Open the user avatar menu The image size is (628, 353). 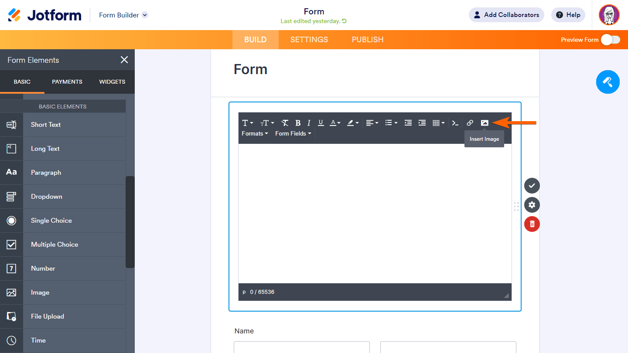(609, 15)
